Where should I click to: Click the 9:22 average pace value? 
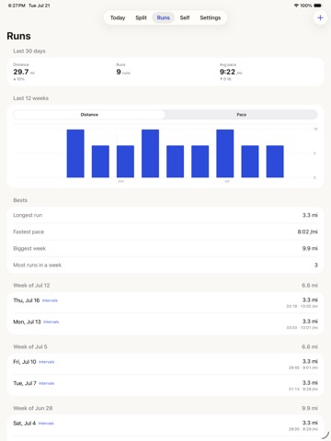click(x=231, y=72)
